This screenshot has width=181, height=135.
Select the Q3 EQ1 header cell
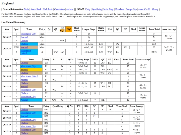62,29
